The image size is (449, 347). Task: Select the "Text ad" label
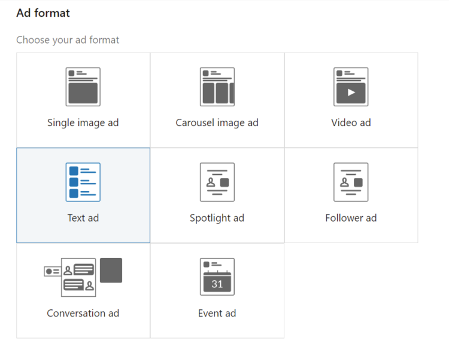point(83,218)
